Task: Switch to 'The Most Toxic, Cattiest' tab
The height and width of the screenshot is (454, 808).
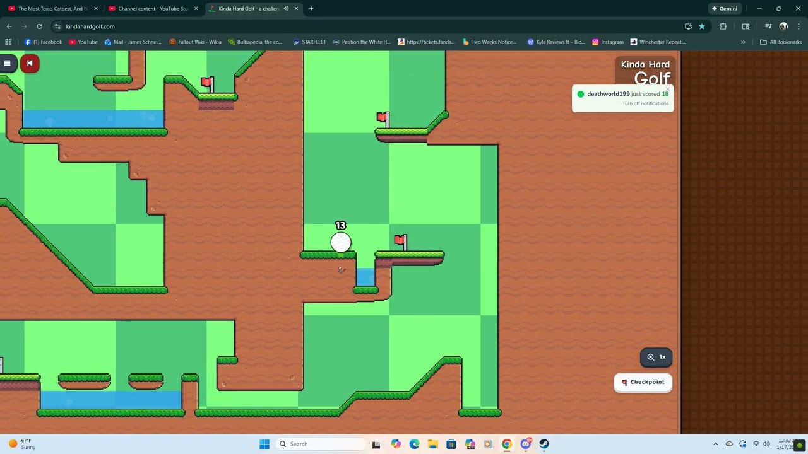Action: 52,9
